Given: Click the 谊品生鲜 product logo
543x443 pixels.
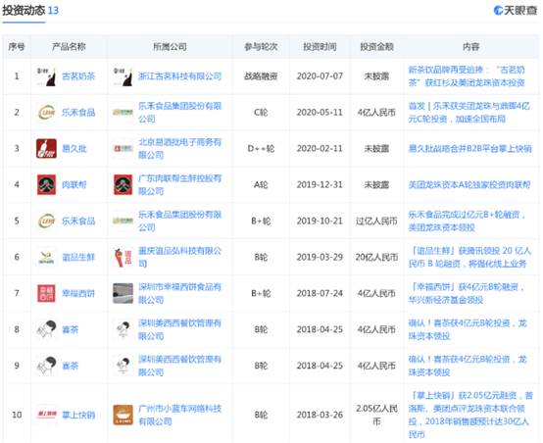Looking at the screenshot, I should point(46,257).
